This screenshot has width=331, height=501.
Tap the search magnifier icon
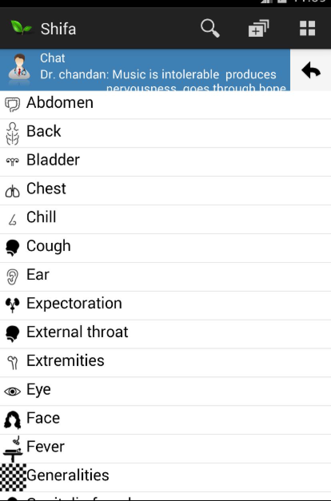click(x=210, y=29)
